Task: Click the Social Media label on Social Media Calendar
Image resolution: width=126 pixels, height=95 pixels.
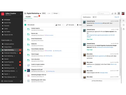Action: [49, 51]
